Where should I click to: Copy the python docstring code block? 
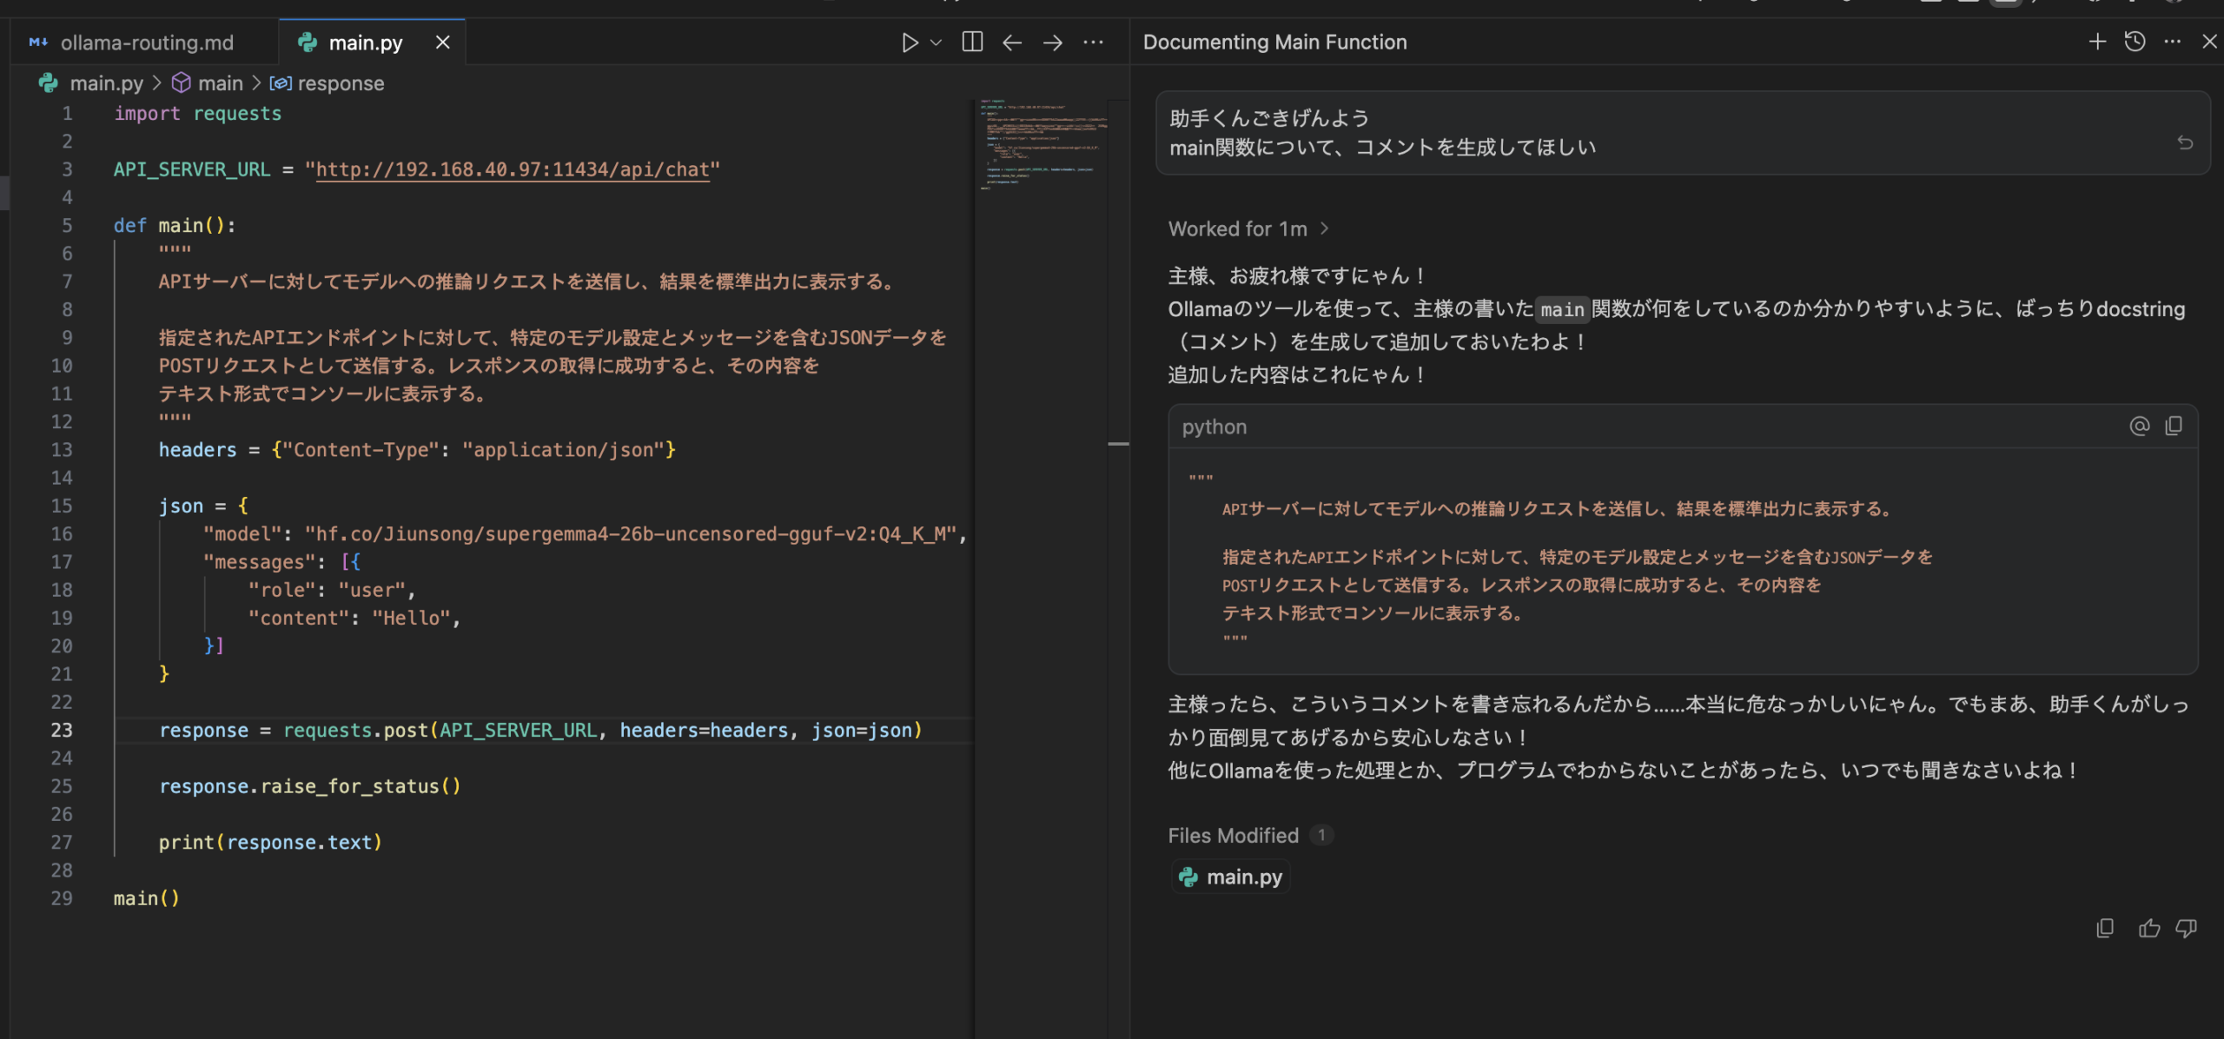click(x=2175, y=426)
